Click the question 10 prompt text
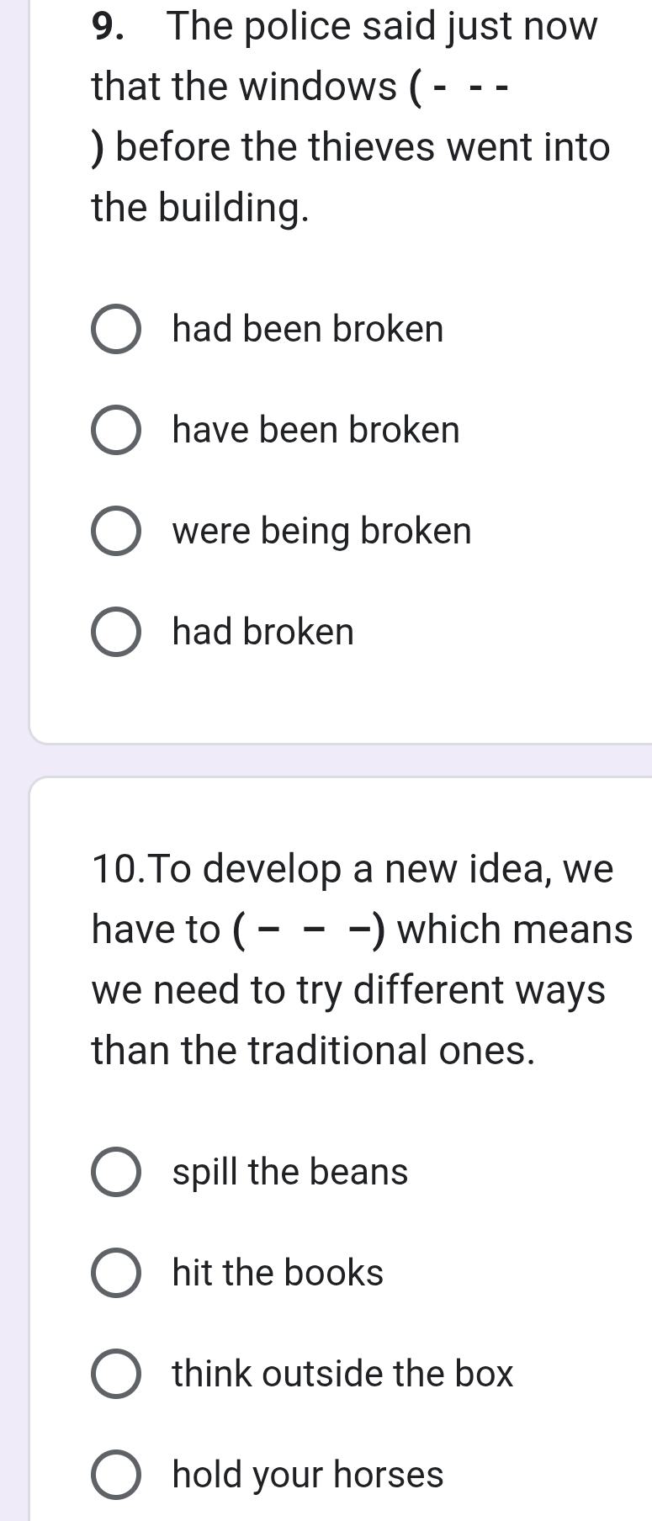This screenshot has width=652, height=1521. [x=362, y=960]
